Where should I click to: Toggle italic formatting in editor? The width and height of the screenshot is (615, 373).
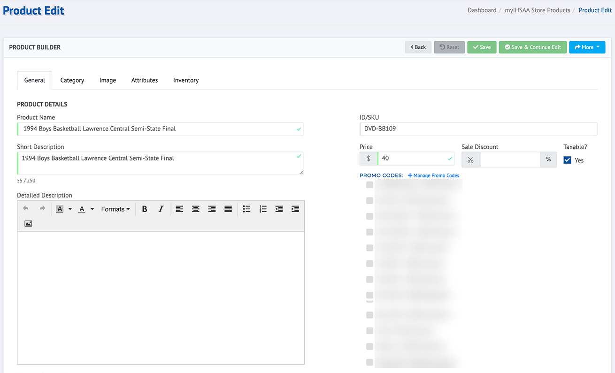click(x=161, y=209)
